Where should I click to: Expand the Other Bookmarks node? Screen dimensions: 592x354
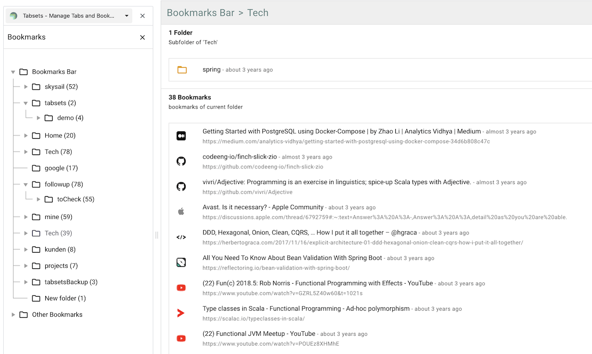click(x=13, y=315)
